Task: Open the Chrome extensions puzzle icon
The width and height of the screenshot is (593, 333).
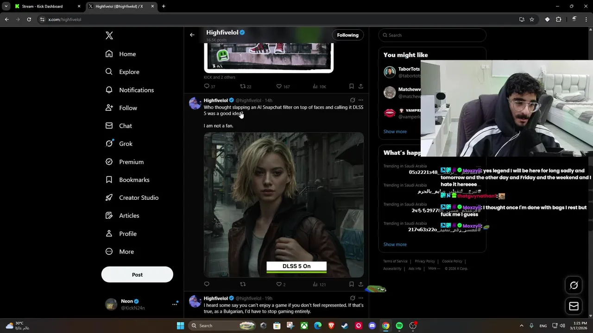Action: (558, 19)
